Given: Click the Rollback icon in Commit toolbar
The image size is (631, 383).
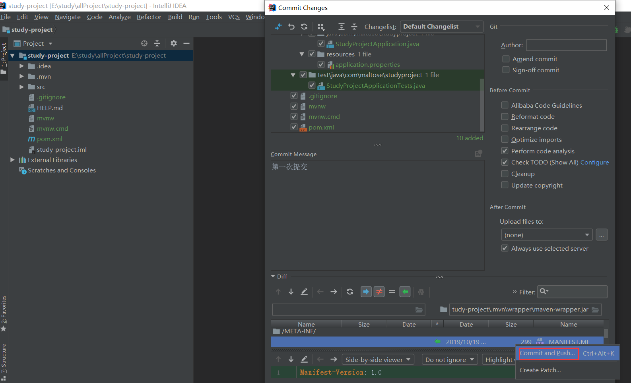Looking at the screenshot, I should pos(291,27).
